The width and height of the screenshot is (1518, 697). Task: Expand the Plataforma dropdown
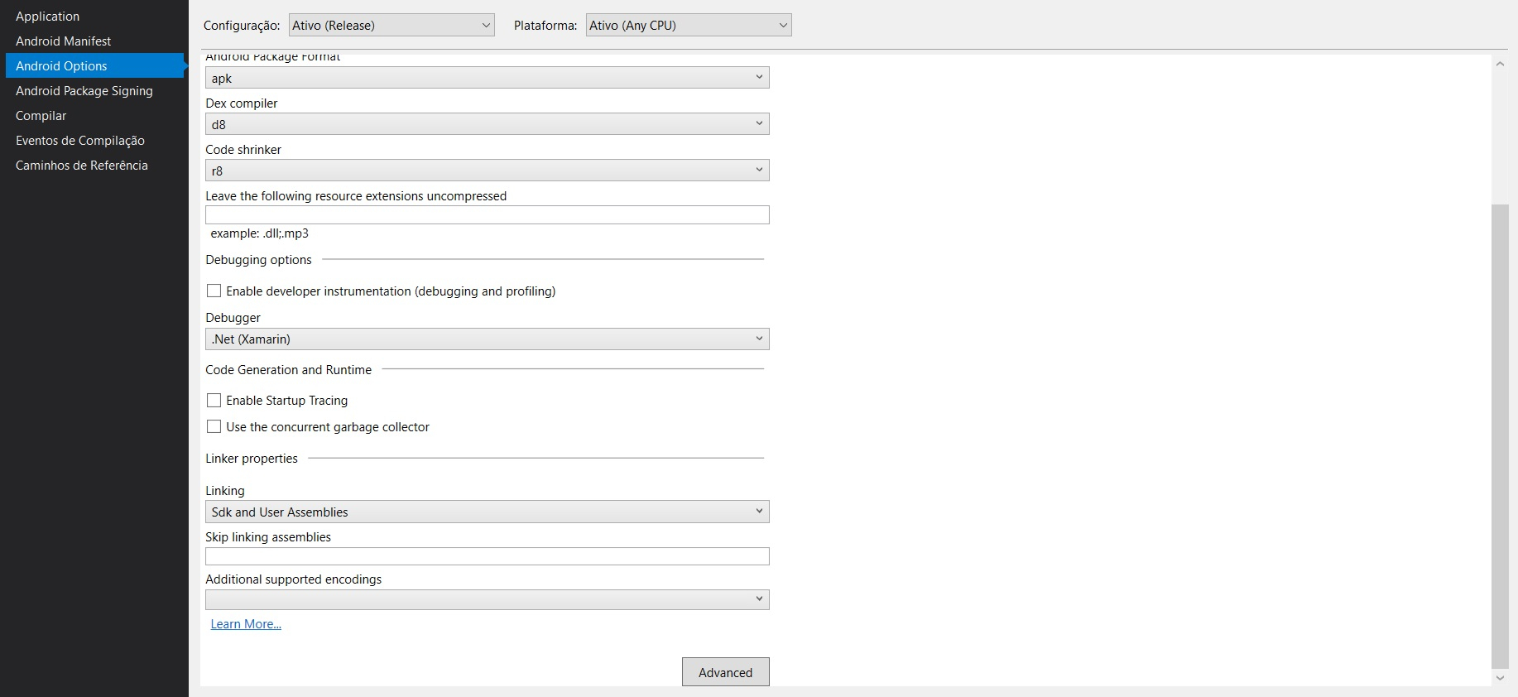689,26
